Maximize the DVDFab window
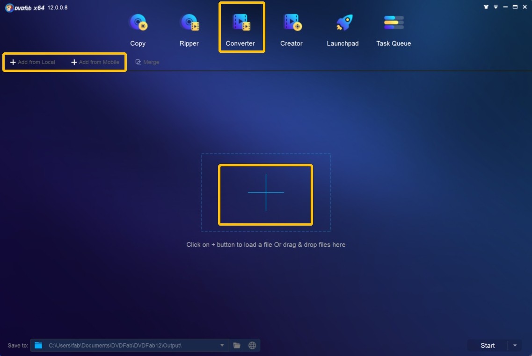532x356 pixels. click(x=515, y=7)
